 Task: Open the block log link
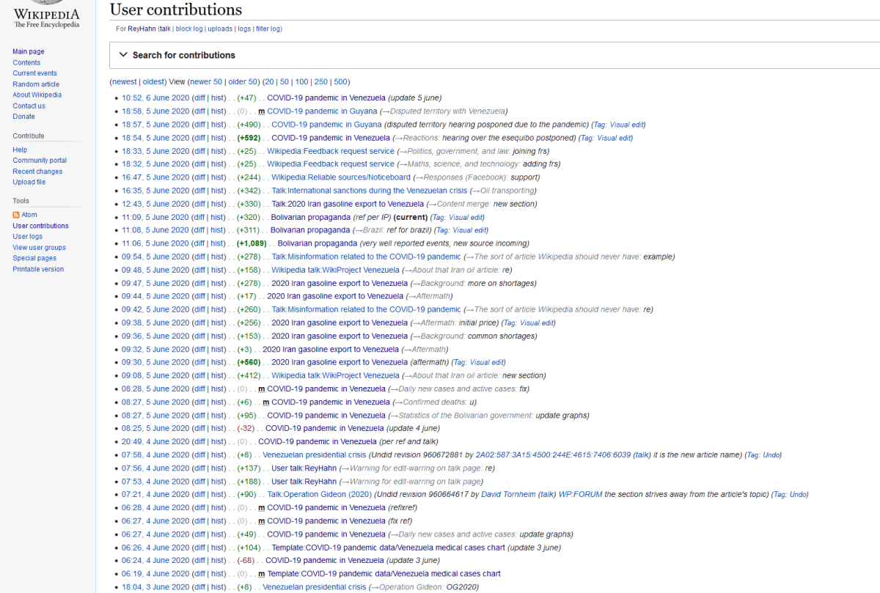tap(191, 29)
